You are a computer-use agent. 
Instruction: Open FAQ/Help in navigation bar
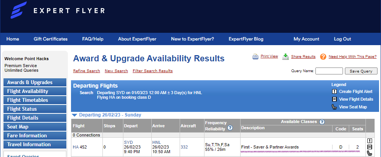point(93,39)
